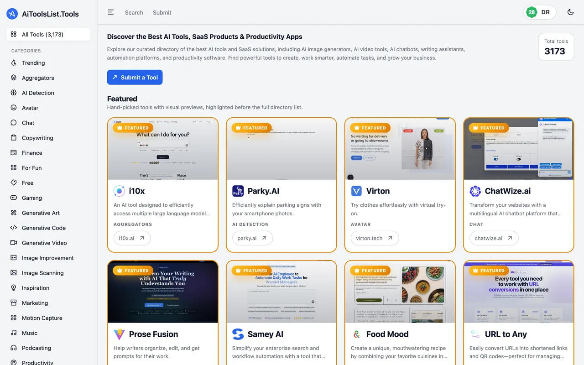Select the Copywriting clipboard icon
Image resolution: width=584 pixels, height=365 pixels.
(x=14, y=138)
